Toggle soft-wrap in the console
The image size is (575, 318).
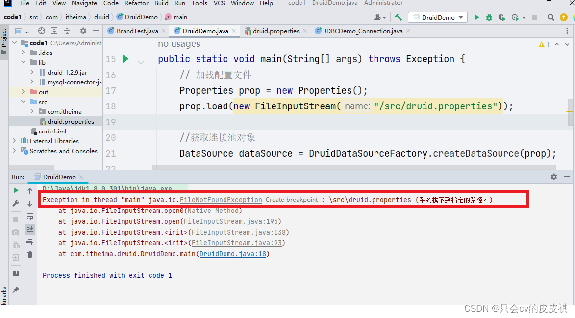30,217
